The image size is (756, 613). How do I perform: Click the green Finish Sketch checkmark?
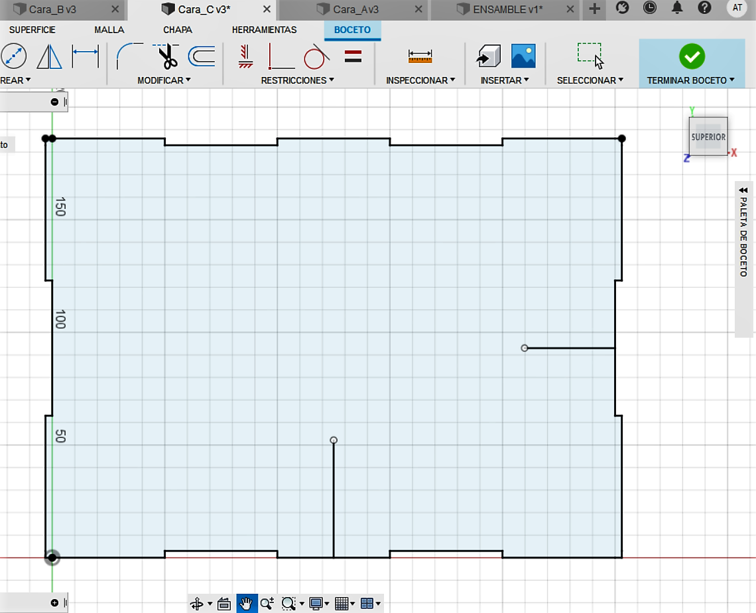click(x=692, y=56)
